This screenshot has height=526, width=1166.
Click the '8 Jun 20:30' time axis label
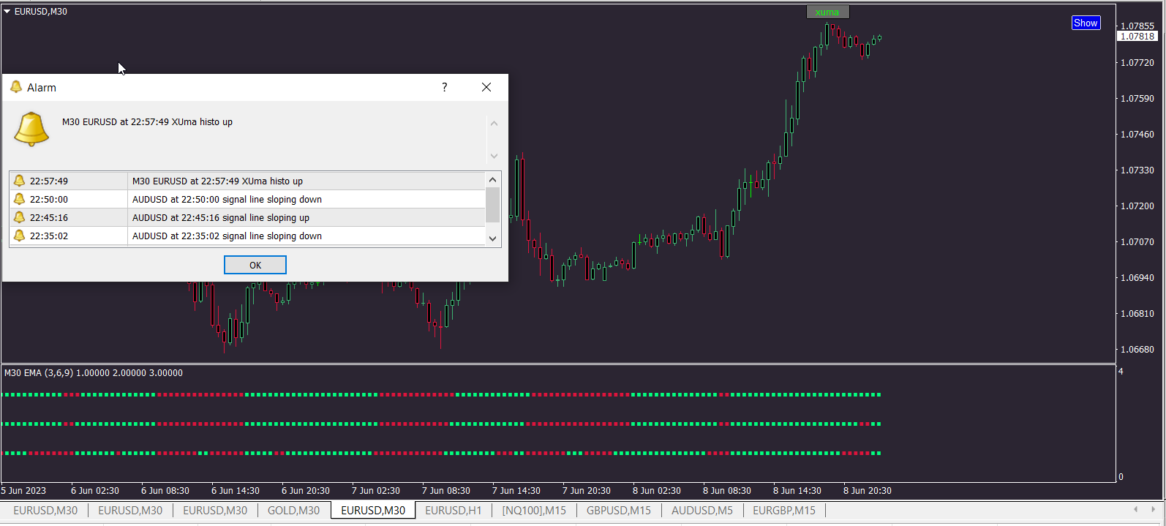tap(867, 491)
